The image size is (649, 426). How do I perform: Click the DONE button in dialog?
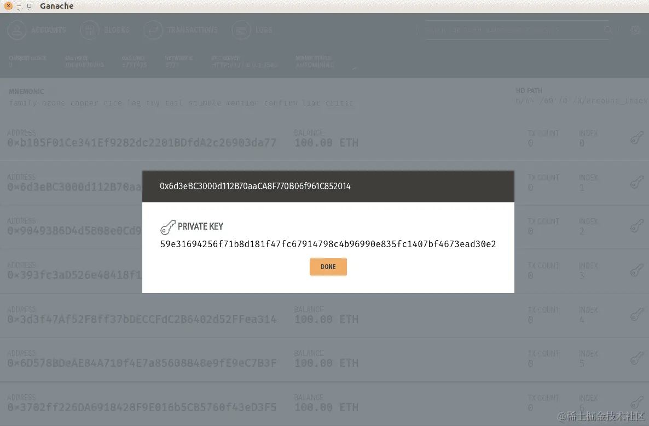(x=328, y=267)
